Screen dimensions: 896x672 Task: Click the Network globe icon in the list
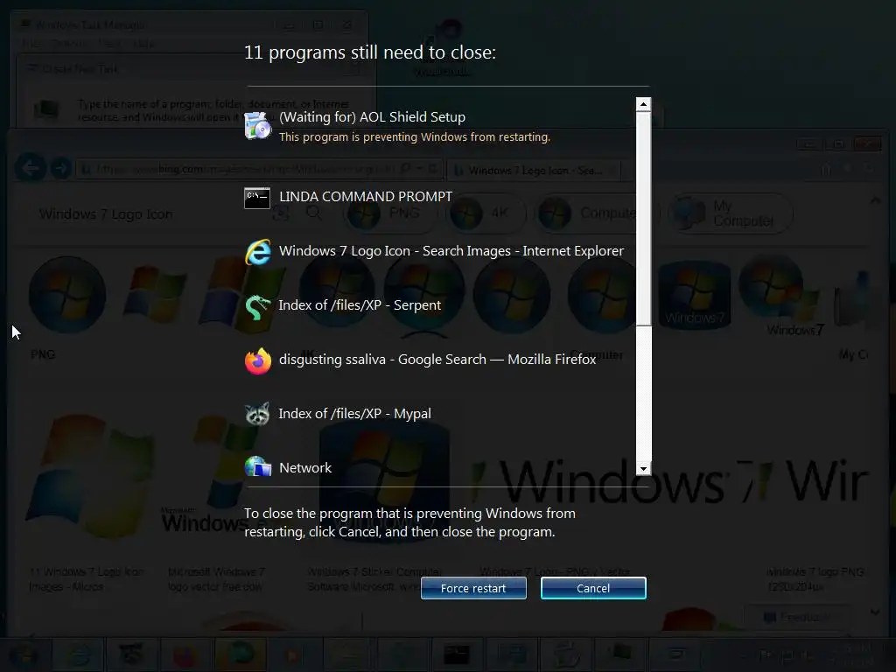258,467
